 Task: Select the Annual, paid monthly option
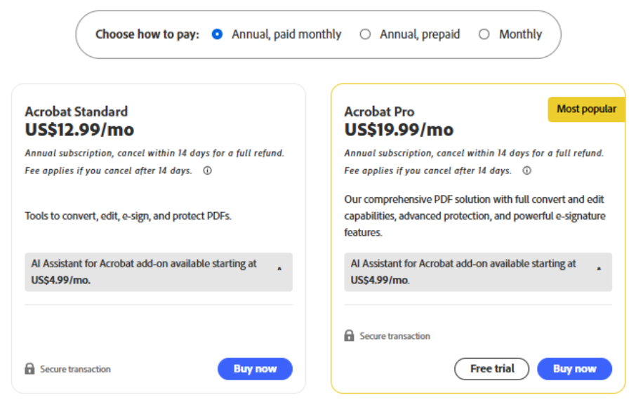[x=218, y=34]
